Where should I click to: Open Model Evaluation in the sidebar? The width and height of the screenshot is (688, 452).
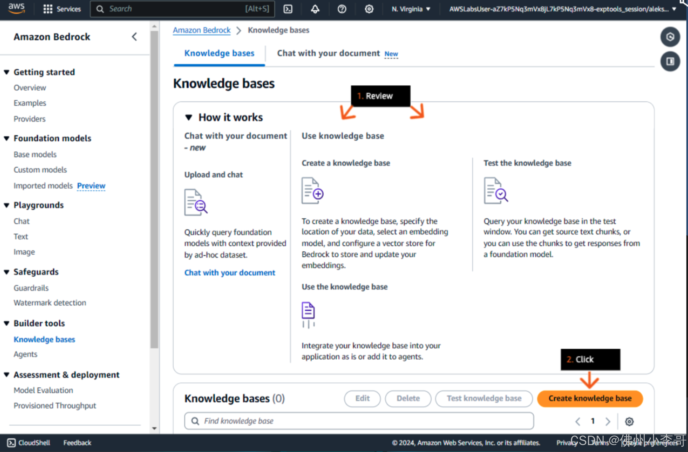43,390
